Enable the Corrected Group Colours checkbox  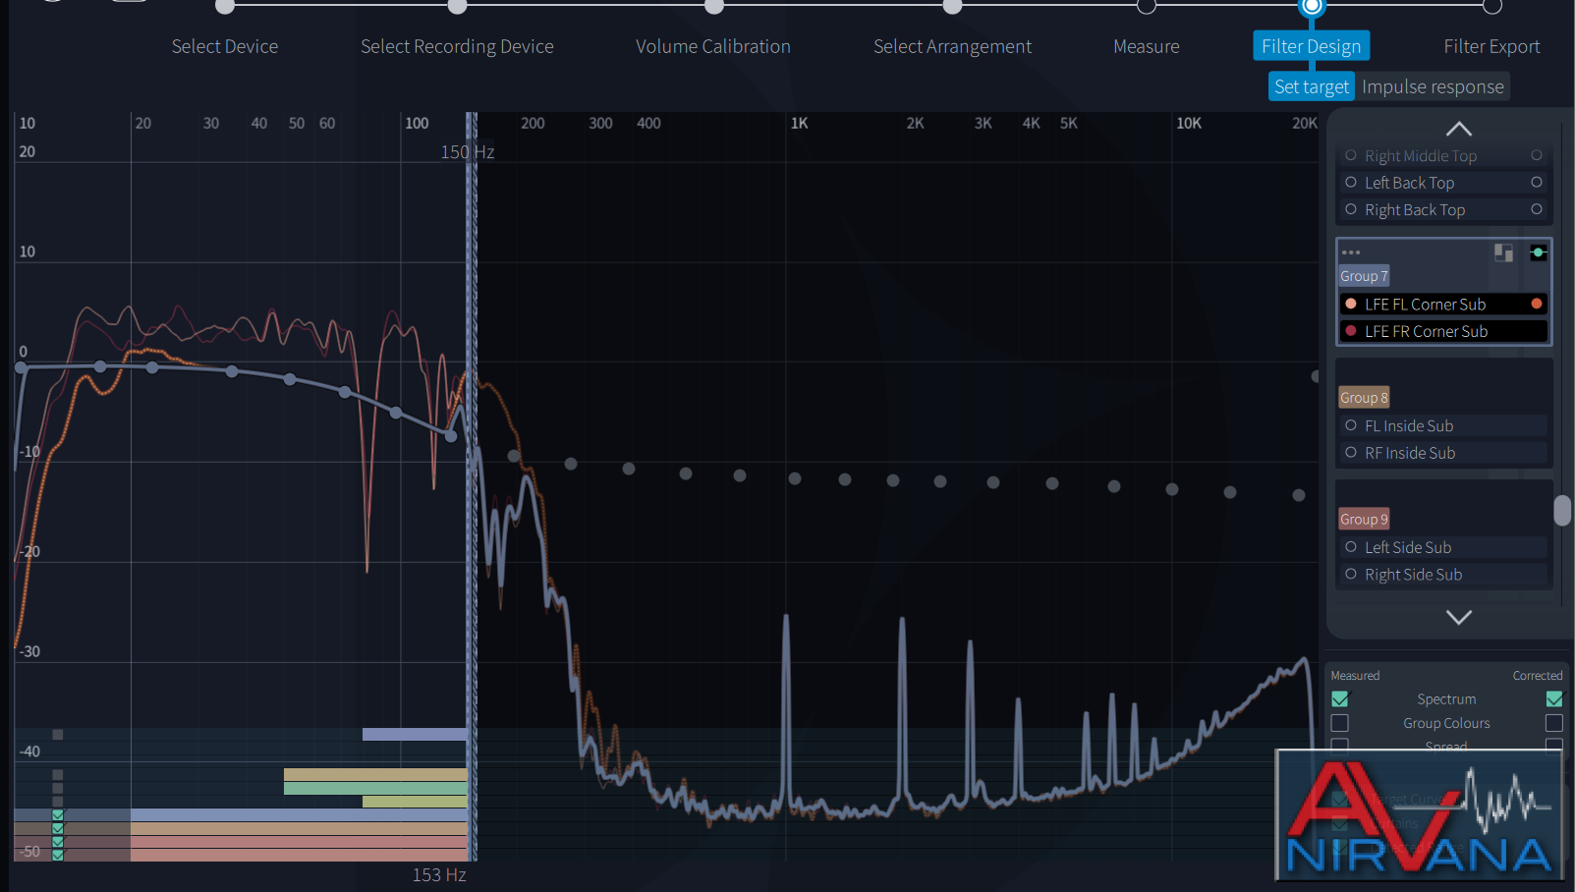tap(1553, 723)
